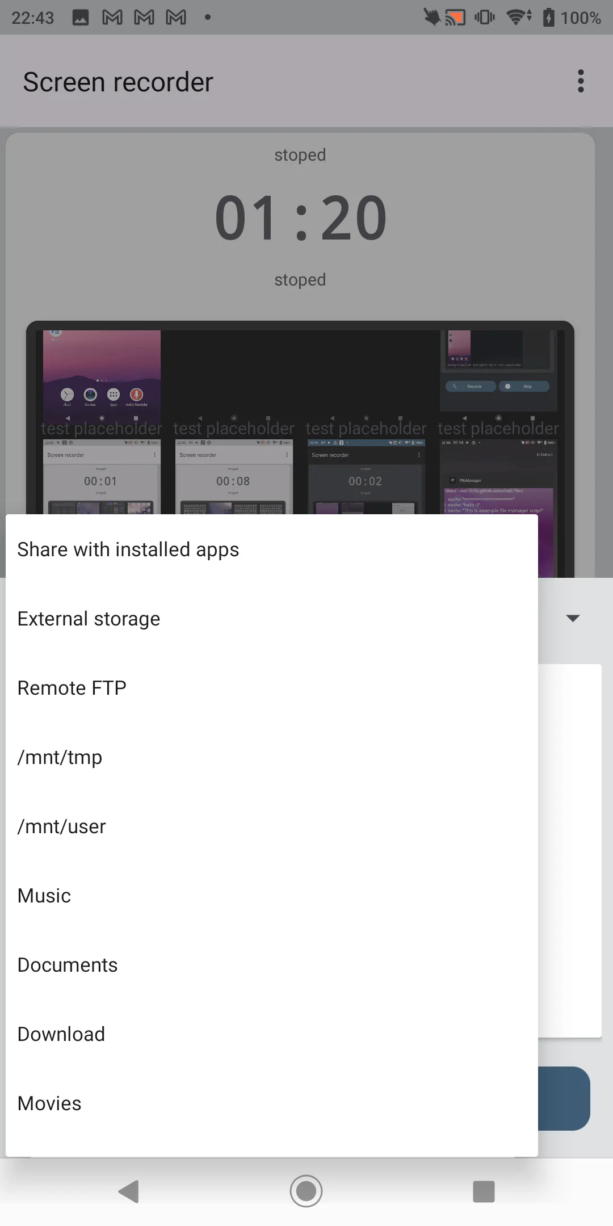
Task: Tap the 01 : 20 timer display
Action: [301, 218]
